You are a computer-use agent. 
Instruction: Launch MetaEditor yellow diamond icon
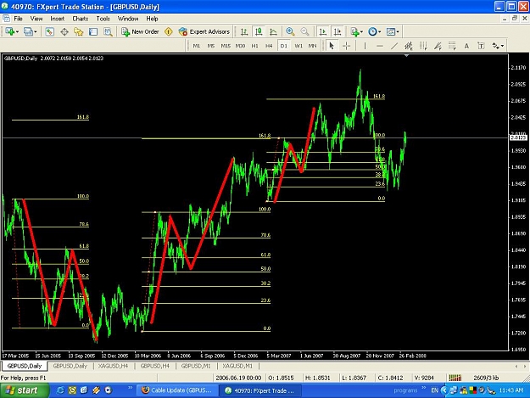[x=169, y=31]
